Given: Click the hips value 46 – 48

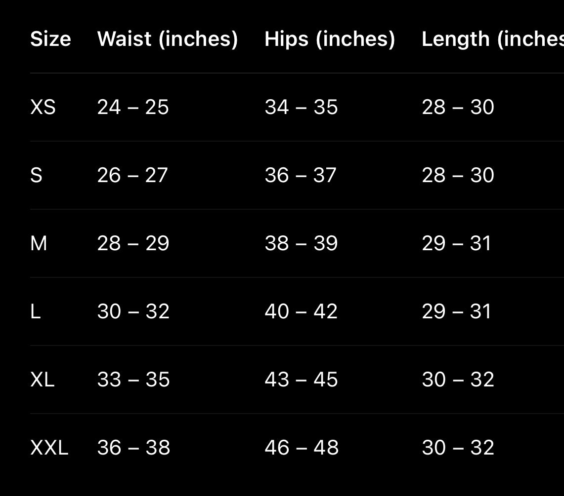Looking at the screenshot, I should click(302, 448).
